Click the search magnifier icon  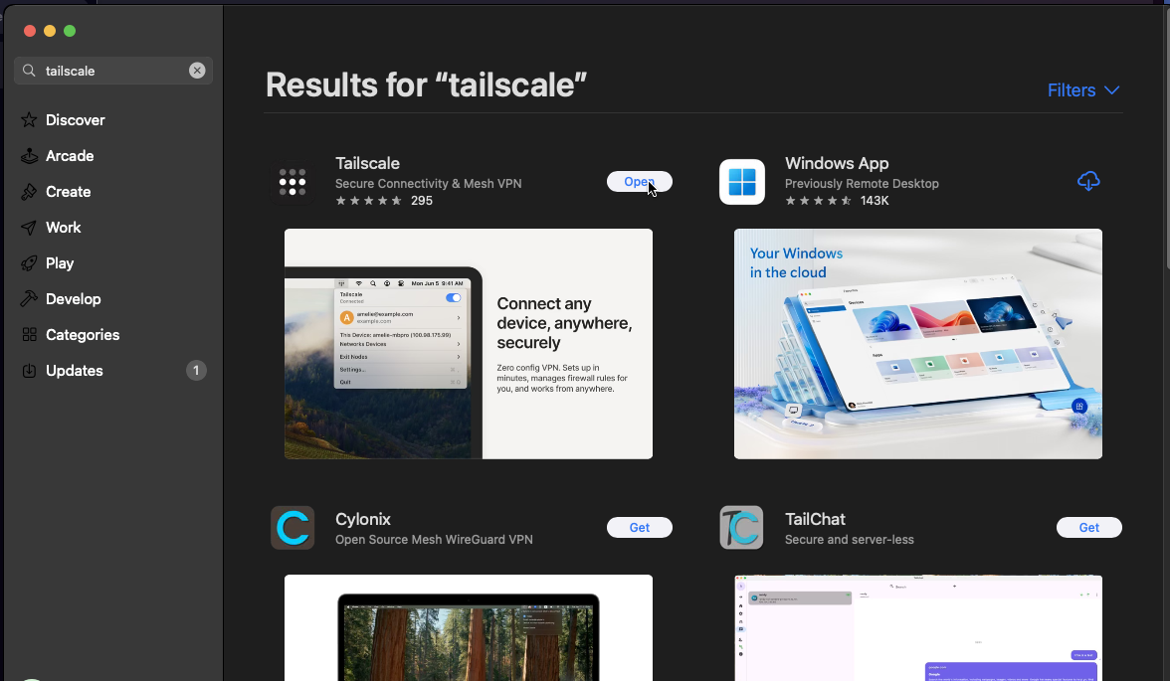[x=29, y=71]
